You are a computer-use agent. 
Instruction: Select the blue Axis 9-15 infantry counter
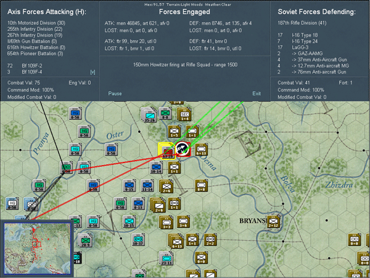point(129,185)
